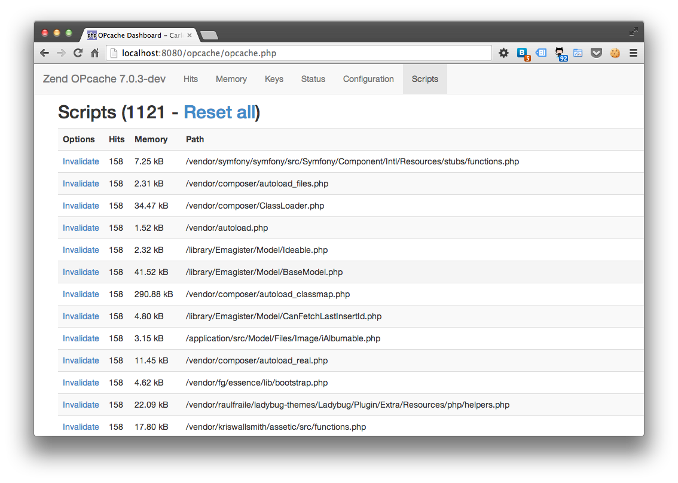Invalidate the essence bootstrap.php script

pyautogui.click(x=81, y=383)
